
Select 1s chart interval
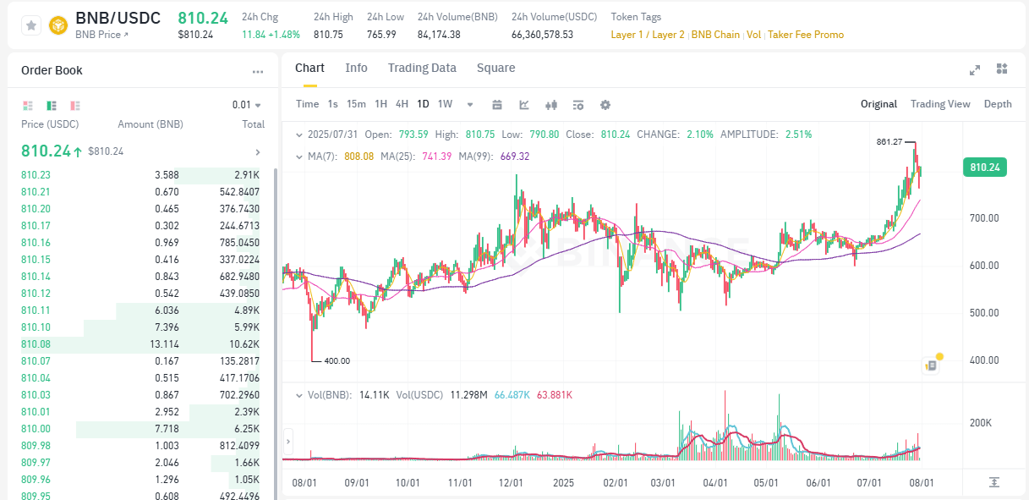click(x=333, y=104)
